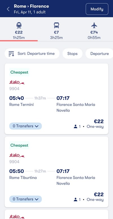Tap Italo logo on 05:50 trip
Screen dimensions: 113x219
coord(17,155)
